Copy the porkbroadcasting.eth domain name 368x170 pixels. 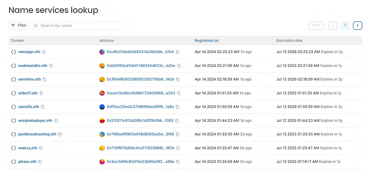60,134
